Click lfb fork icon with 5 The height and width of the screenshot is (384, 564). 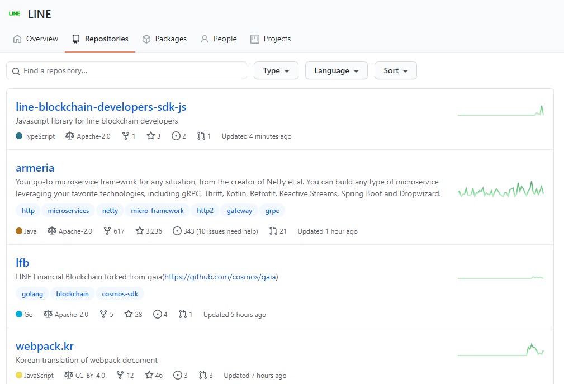click(103, 314)
